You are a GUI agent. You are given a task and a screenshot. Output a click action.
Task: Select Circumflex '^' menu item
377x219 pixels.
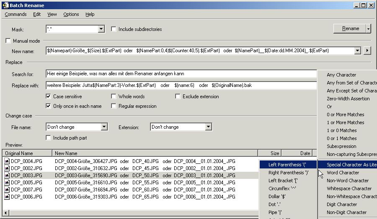pos(288,188)
